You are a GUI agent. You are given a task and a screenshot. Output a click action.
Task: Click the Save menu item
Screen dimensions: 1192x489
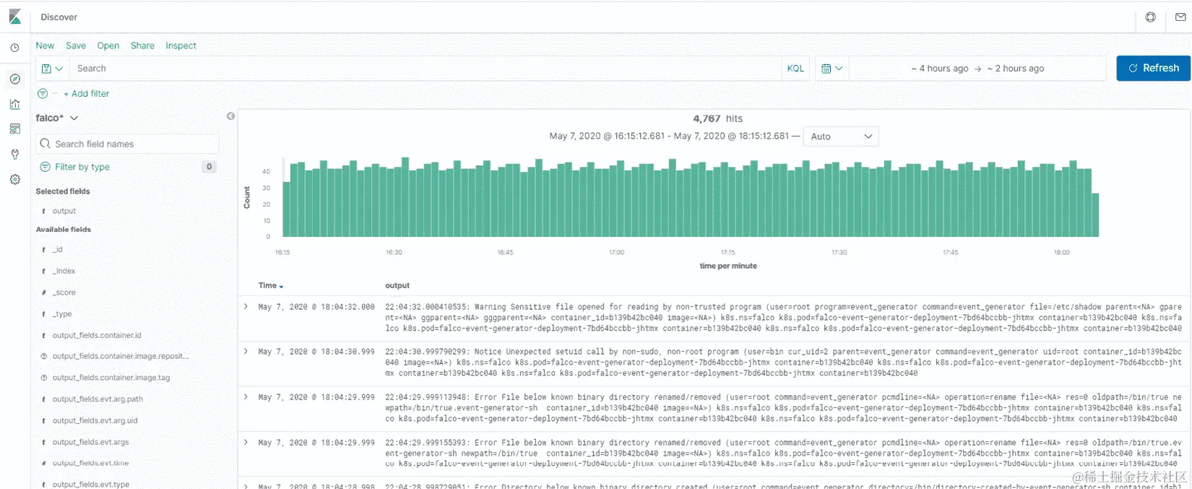pyautogui.click(x=76, y=46)
